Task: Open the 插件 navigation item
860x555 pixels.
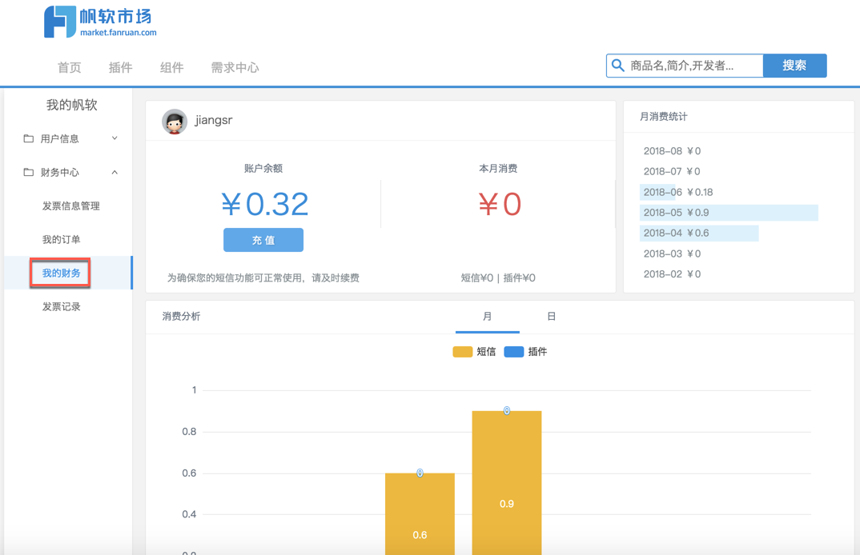Action: coord(121,67)
